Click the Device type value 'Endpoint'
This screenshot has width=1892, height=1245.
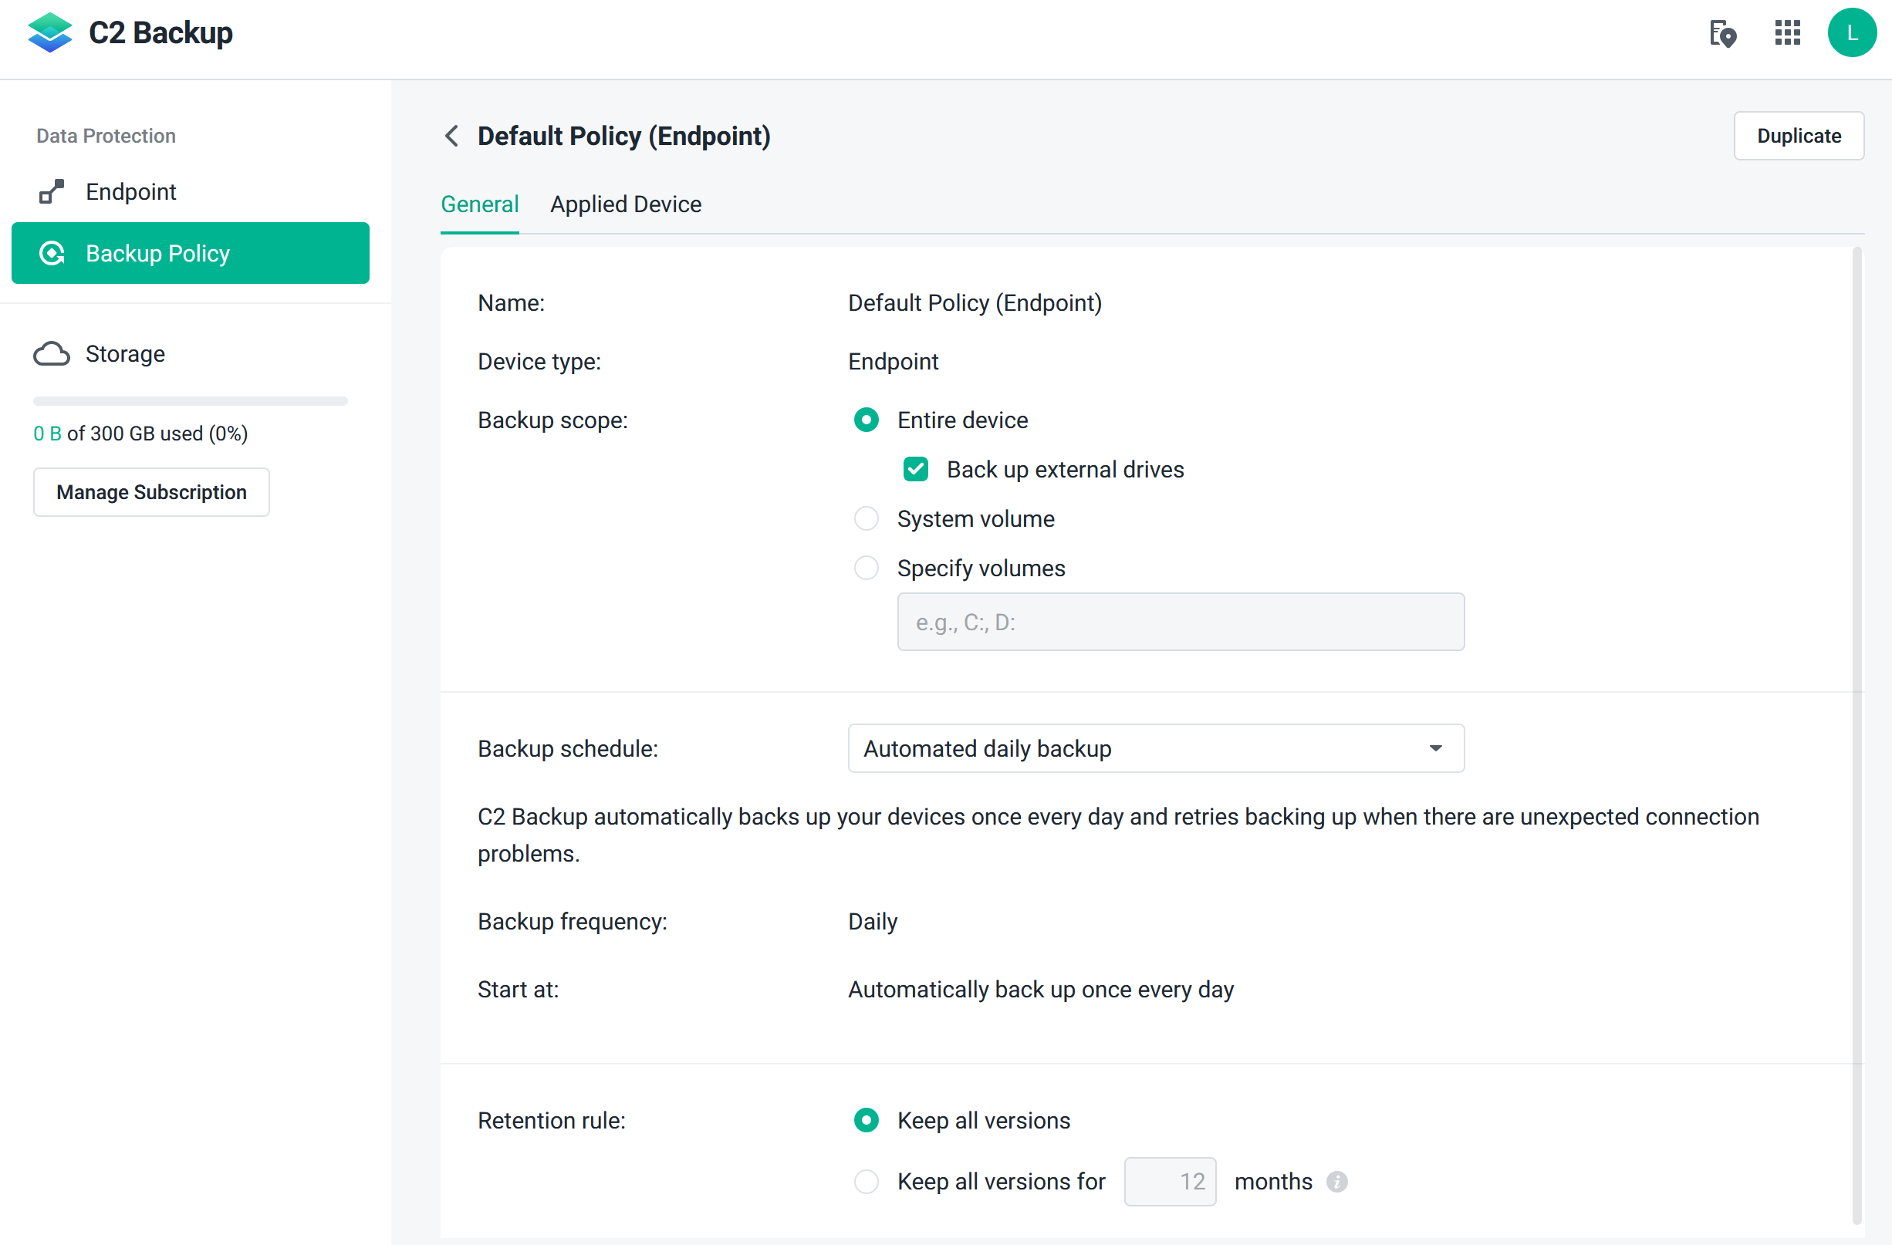pyautogui.click(x=893, y=362)
